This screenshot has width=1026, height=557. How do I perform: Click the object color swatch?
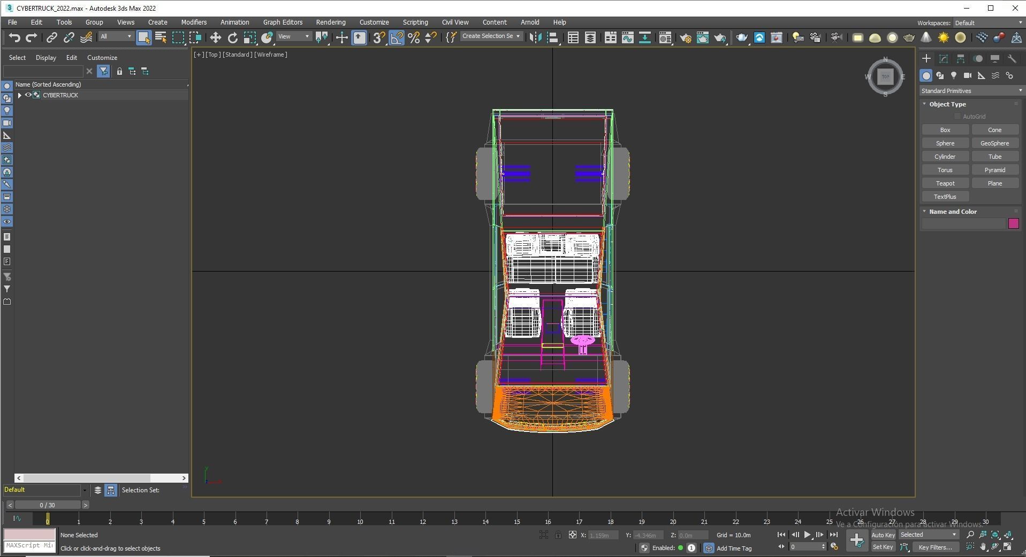click(1014, 223)
